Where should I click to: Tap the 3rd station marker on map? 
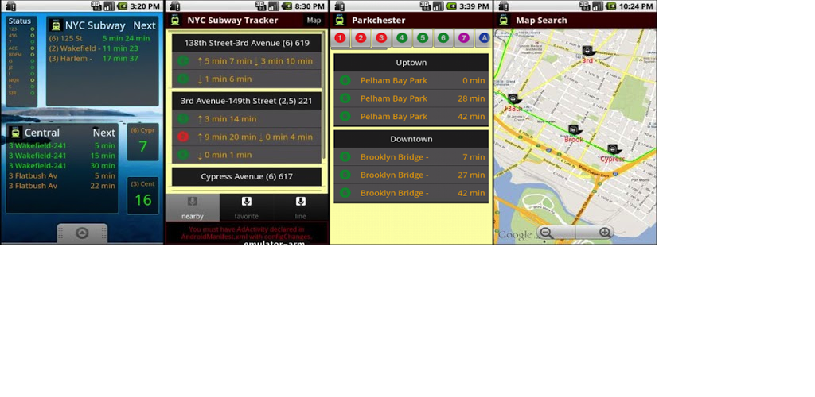(x=588, y=51)
